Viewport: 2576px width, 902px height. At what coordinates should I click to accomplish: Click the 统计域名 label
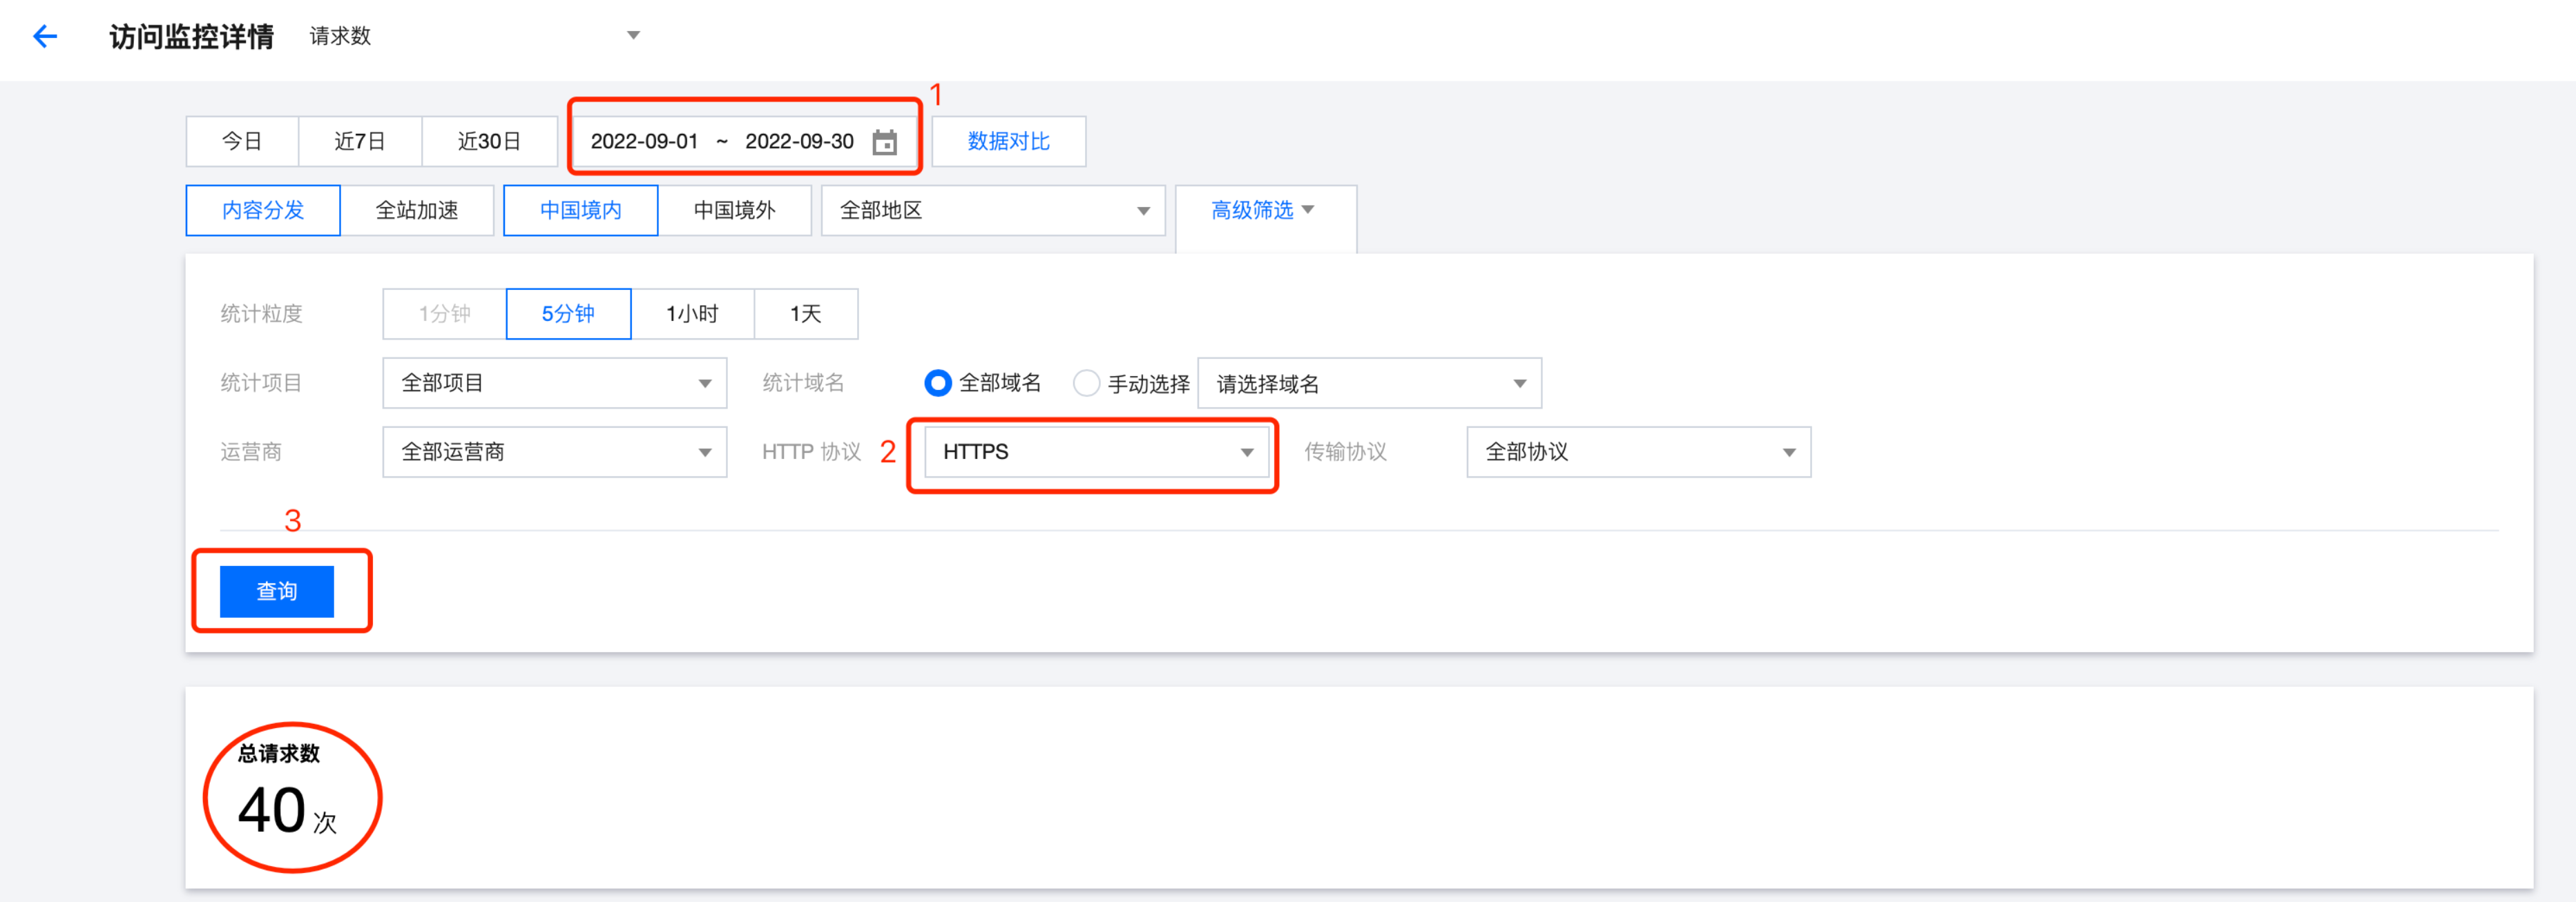(x=803, y=384)
